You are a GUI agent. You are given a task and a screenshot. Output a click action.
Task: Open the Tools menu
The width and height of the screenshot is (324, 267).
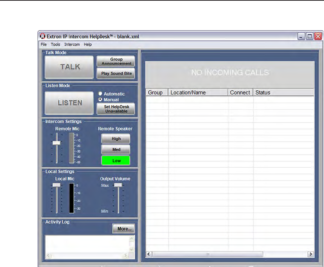tap(55, 45)
